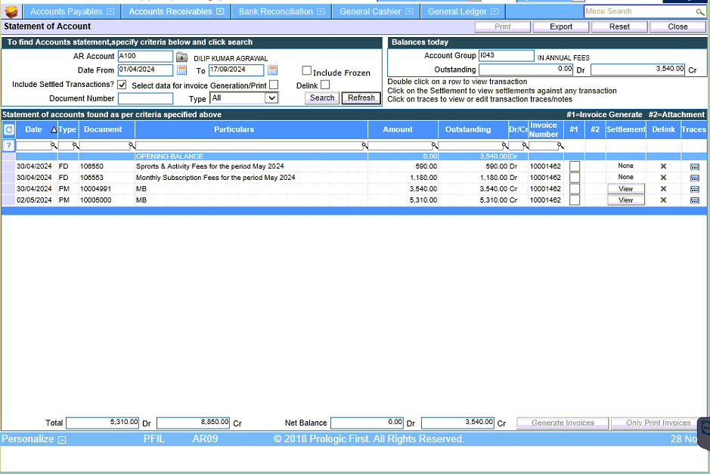
Task: Close the Statement of Account screen
Action: 677,26
